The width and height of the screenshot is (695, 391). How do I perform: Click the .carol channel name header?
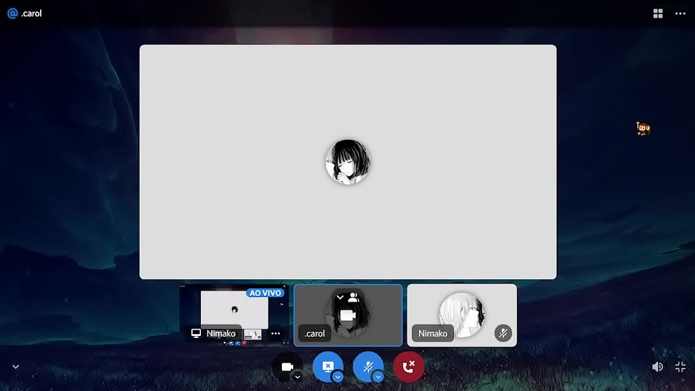click(x=31, y=14)
